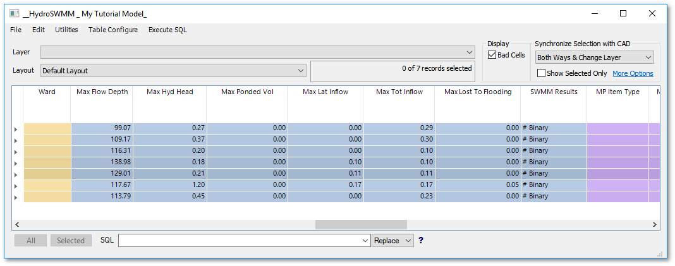
Task: Follow the More Options link
Action: click(x=633, y=73)
